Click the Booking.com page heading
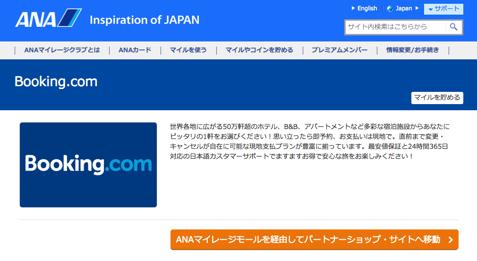 56,82
